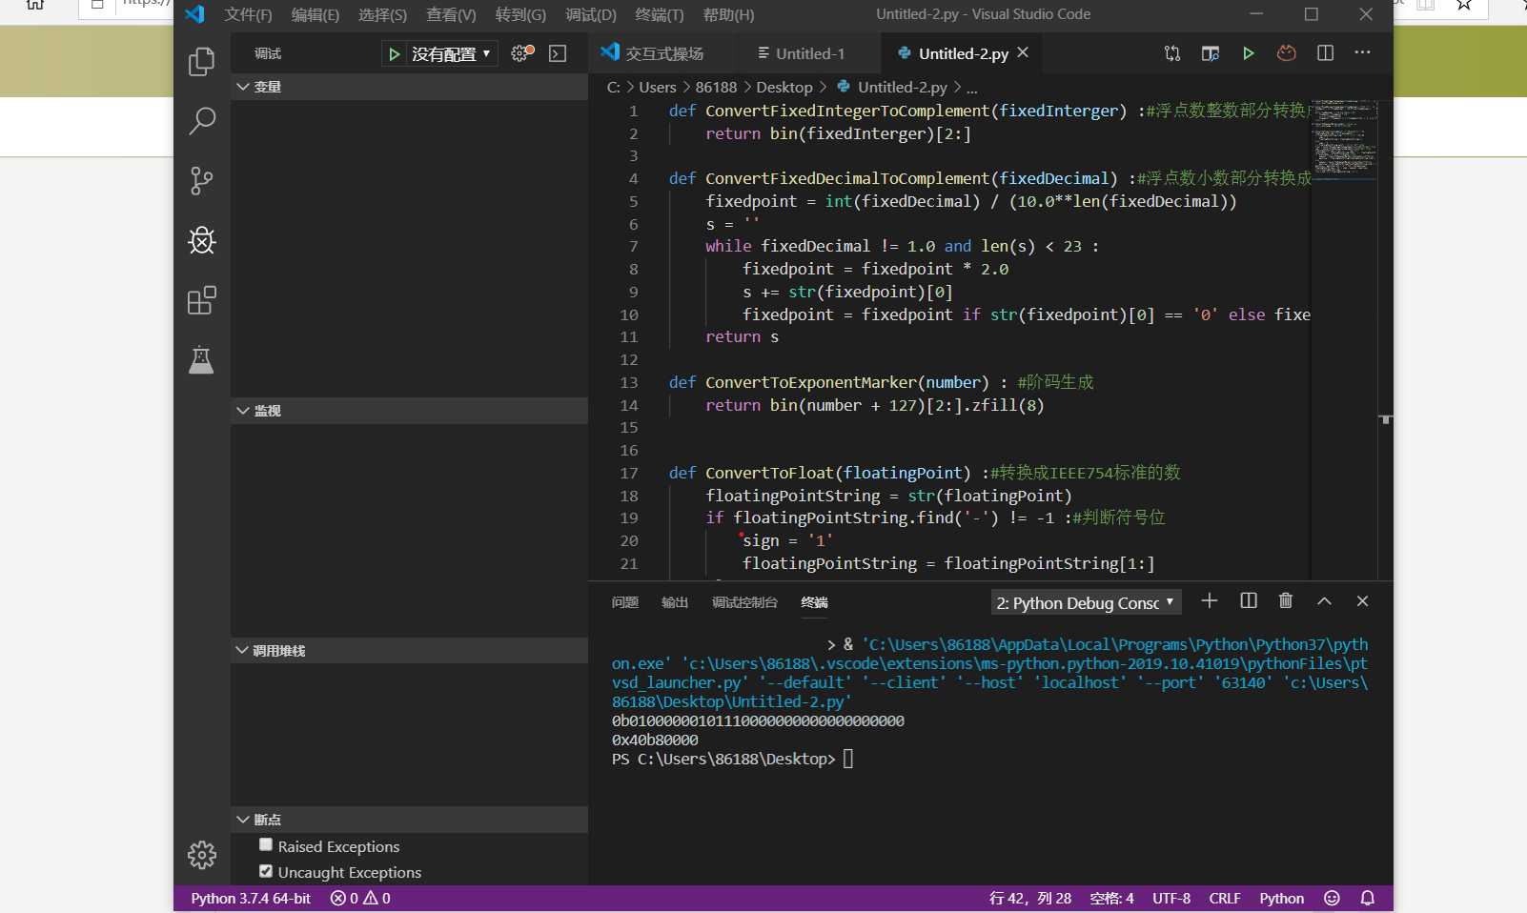
Task: Open the 文件(F) menu
Action: 248,14
